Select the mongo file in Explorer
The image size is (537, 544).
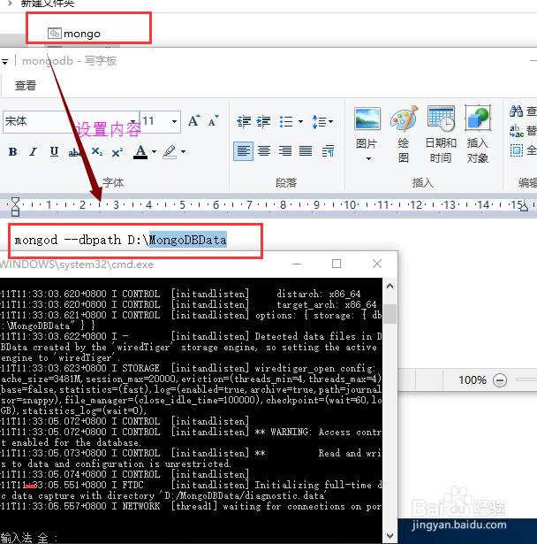click(x=74, y=34)
